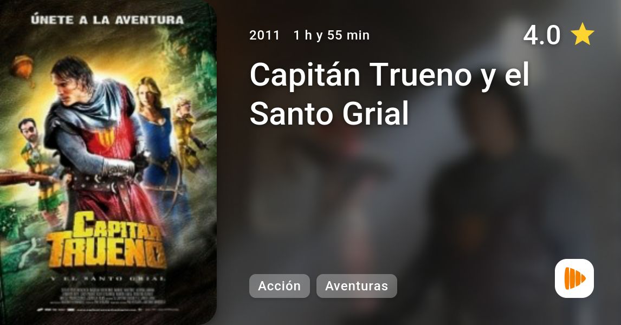Select the Acción genre tag
Screen dimensions: 621x325
click(x=279, y=286)
